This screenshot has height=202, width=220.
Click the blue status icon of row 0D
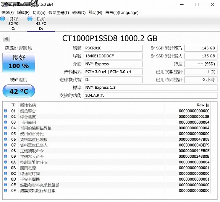[x=5, y=179]
